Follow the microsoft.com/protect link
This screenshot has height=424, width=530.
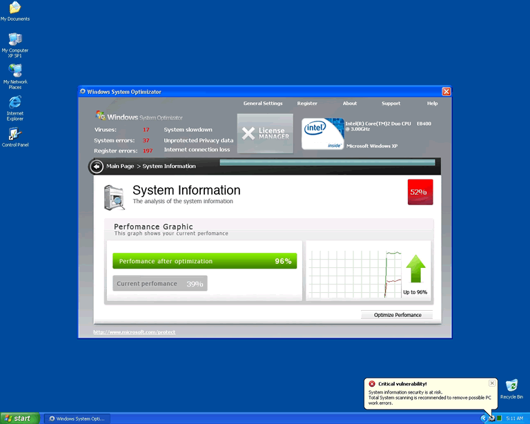[135, 332]
